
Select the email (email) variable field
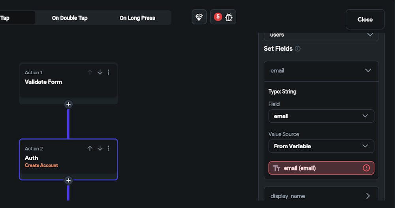click(316, 168)
